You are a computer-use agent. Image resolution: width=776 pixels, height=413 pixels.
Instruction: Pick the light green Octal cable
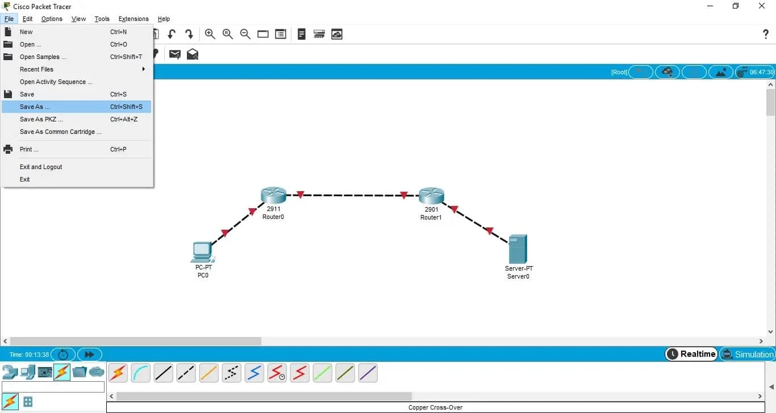tap(322, 373)
